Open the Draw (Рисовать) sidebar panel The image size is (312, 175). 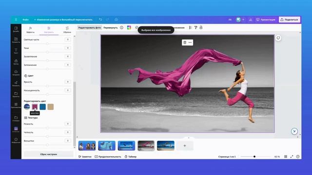point(16,84)
